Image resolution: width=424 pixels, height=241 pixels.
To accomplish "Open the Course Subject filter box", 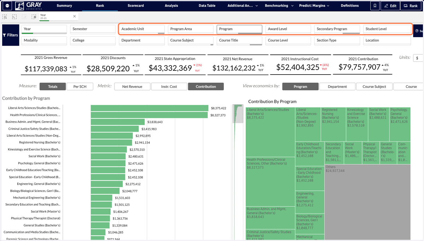I will click(190, 41).
